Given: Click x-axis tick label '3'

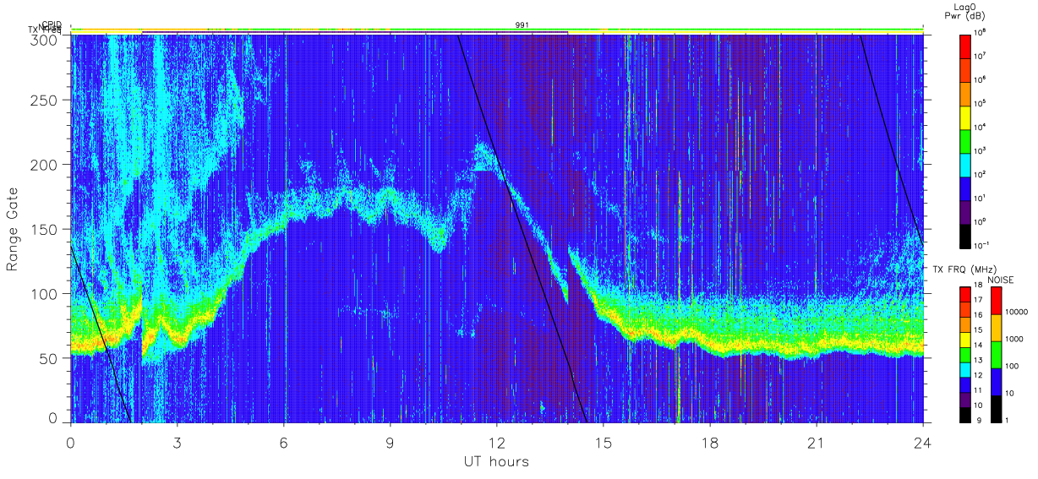Looking at the screenshot, I should pyautogui.click(x=177, y=443).
